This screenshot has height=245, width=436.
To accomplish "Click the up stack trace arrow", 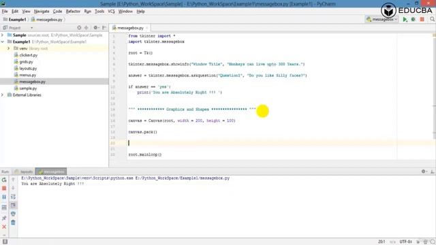I will [13, 180].
